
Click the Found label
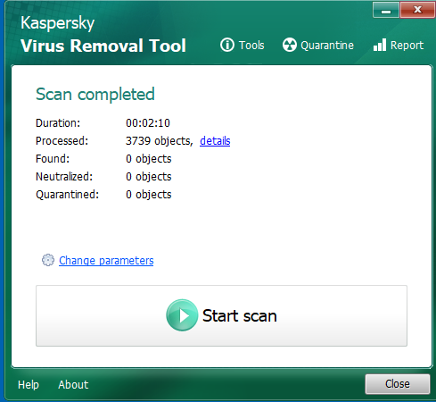[x=53, y=159]
